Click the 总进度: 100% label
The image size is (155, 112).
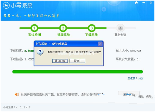point(136,78)
